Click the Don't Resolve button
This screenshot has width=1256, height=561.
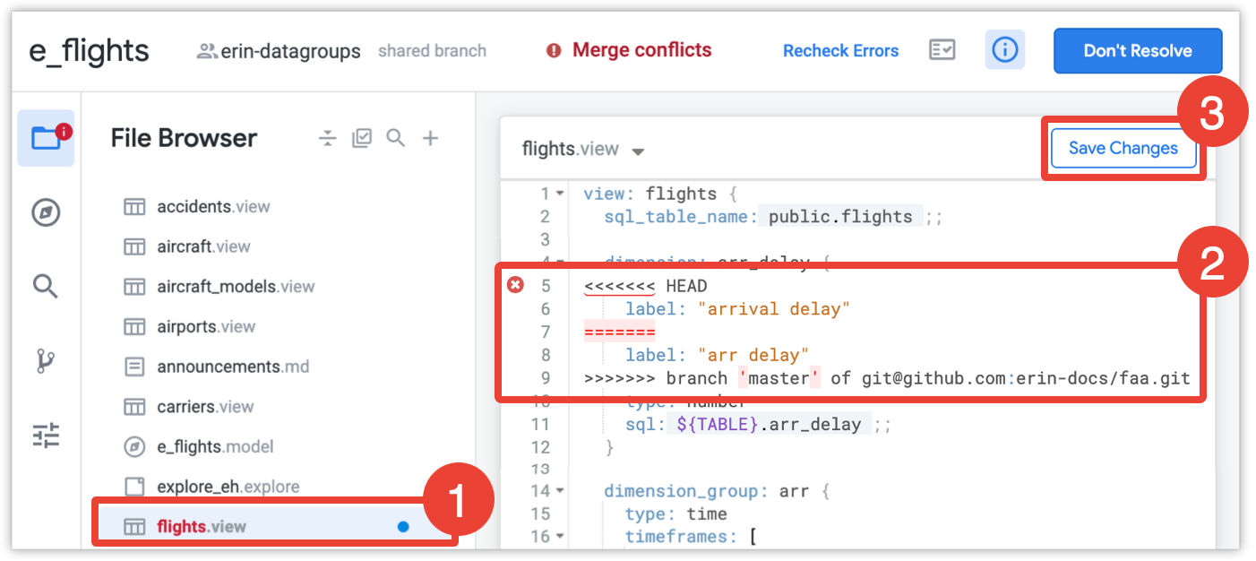pyautogui.click(x=1137, y=51)
